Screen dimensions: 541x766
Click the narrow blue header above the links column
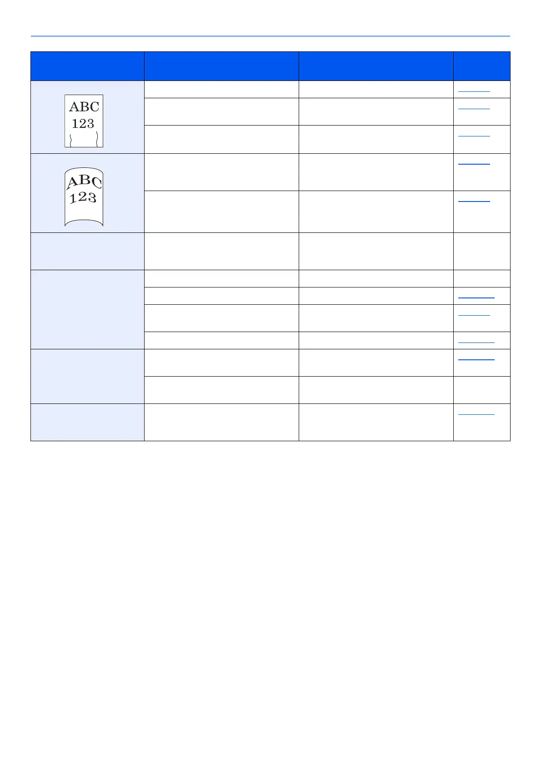(481, 66)
